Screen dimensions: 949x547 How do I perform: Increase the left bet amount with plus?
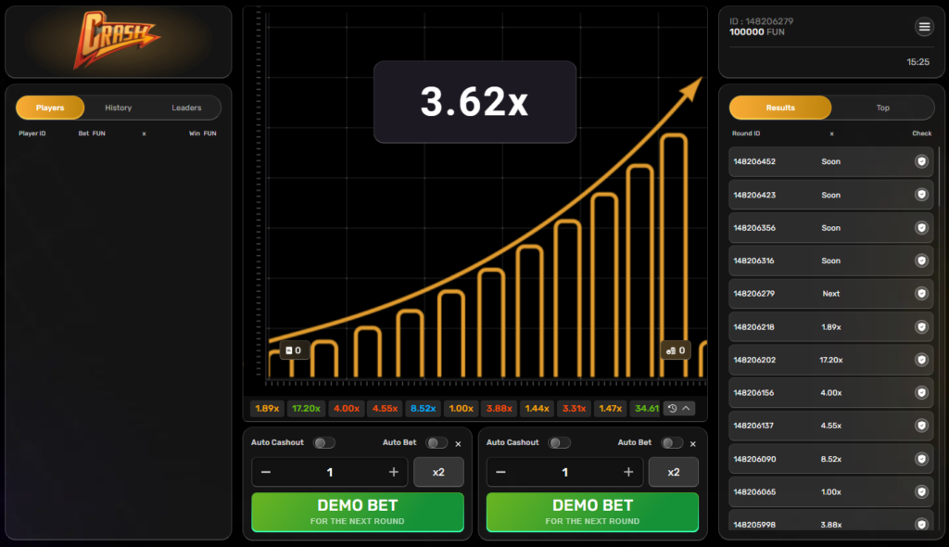[x=393, y=472]
